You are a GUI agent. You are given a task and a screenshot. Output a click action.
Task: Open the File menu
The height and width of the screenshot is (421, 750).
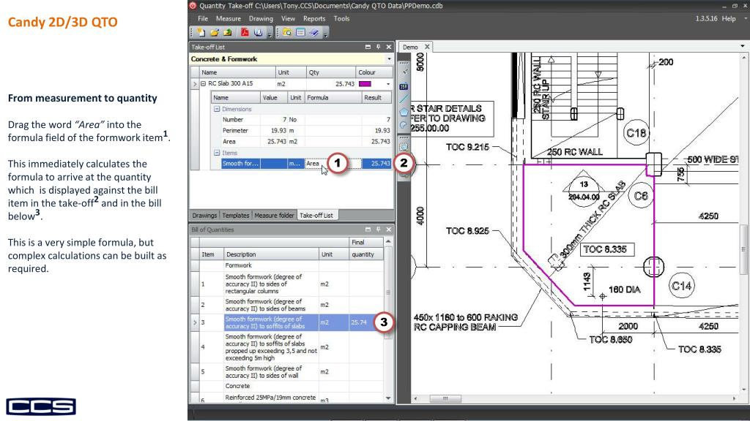coord(203,18)
